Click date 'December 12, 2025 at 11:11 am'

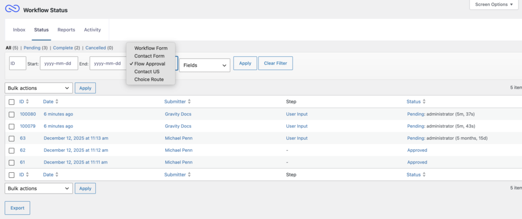[75, 163]
